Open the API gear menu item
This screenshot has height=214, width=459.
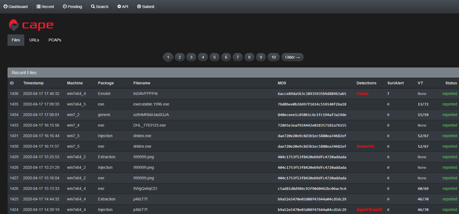[123, 7]
